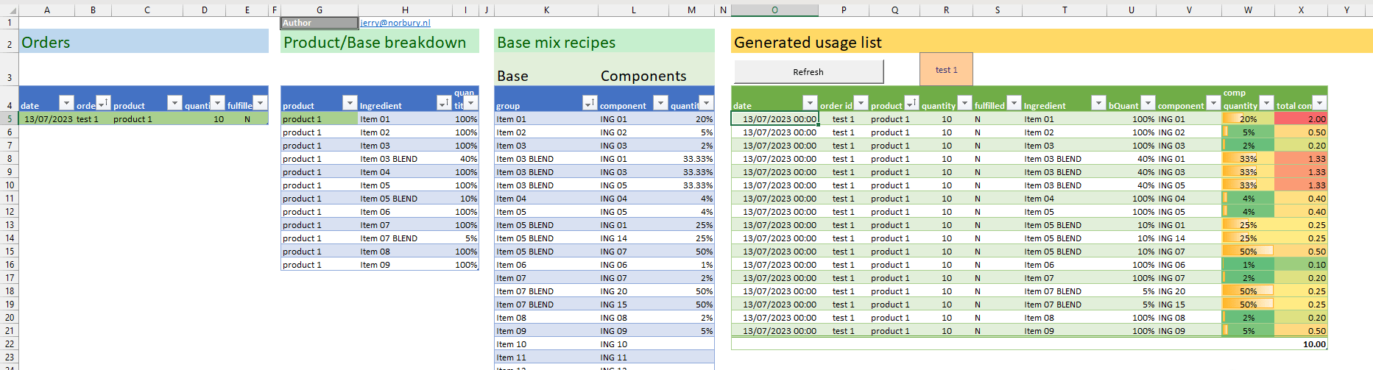Select the ING 20 cell in Base mix recipes
The image size is (1373, 370).
tap(633, 291)
